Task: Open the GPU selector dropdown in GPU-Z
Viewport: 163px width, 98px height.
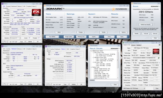Action: [134, 88]
